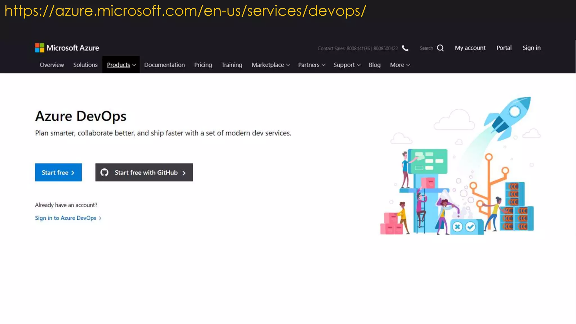
Task: Open the Blog nav item
Action: click(375, 65)
